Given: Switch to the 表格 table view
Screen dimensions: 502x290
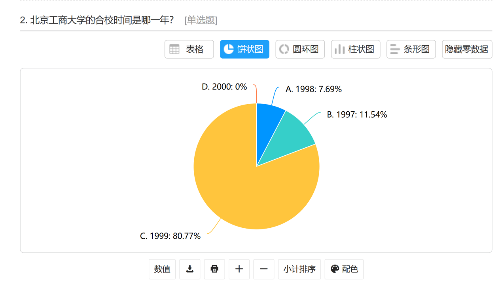Looking at the screenshot, I should pos(189,49).
